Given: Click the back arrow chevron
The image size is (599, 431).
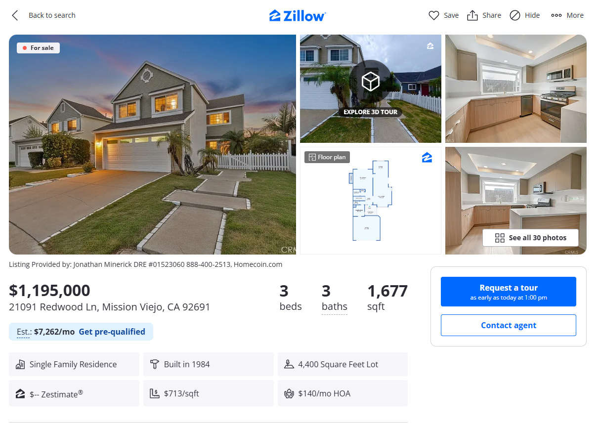Looking at the screenshot, I should [15, 15].
